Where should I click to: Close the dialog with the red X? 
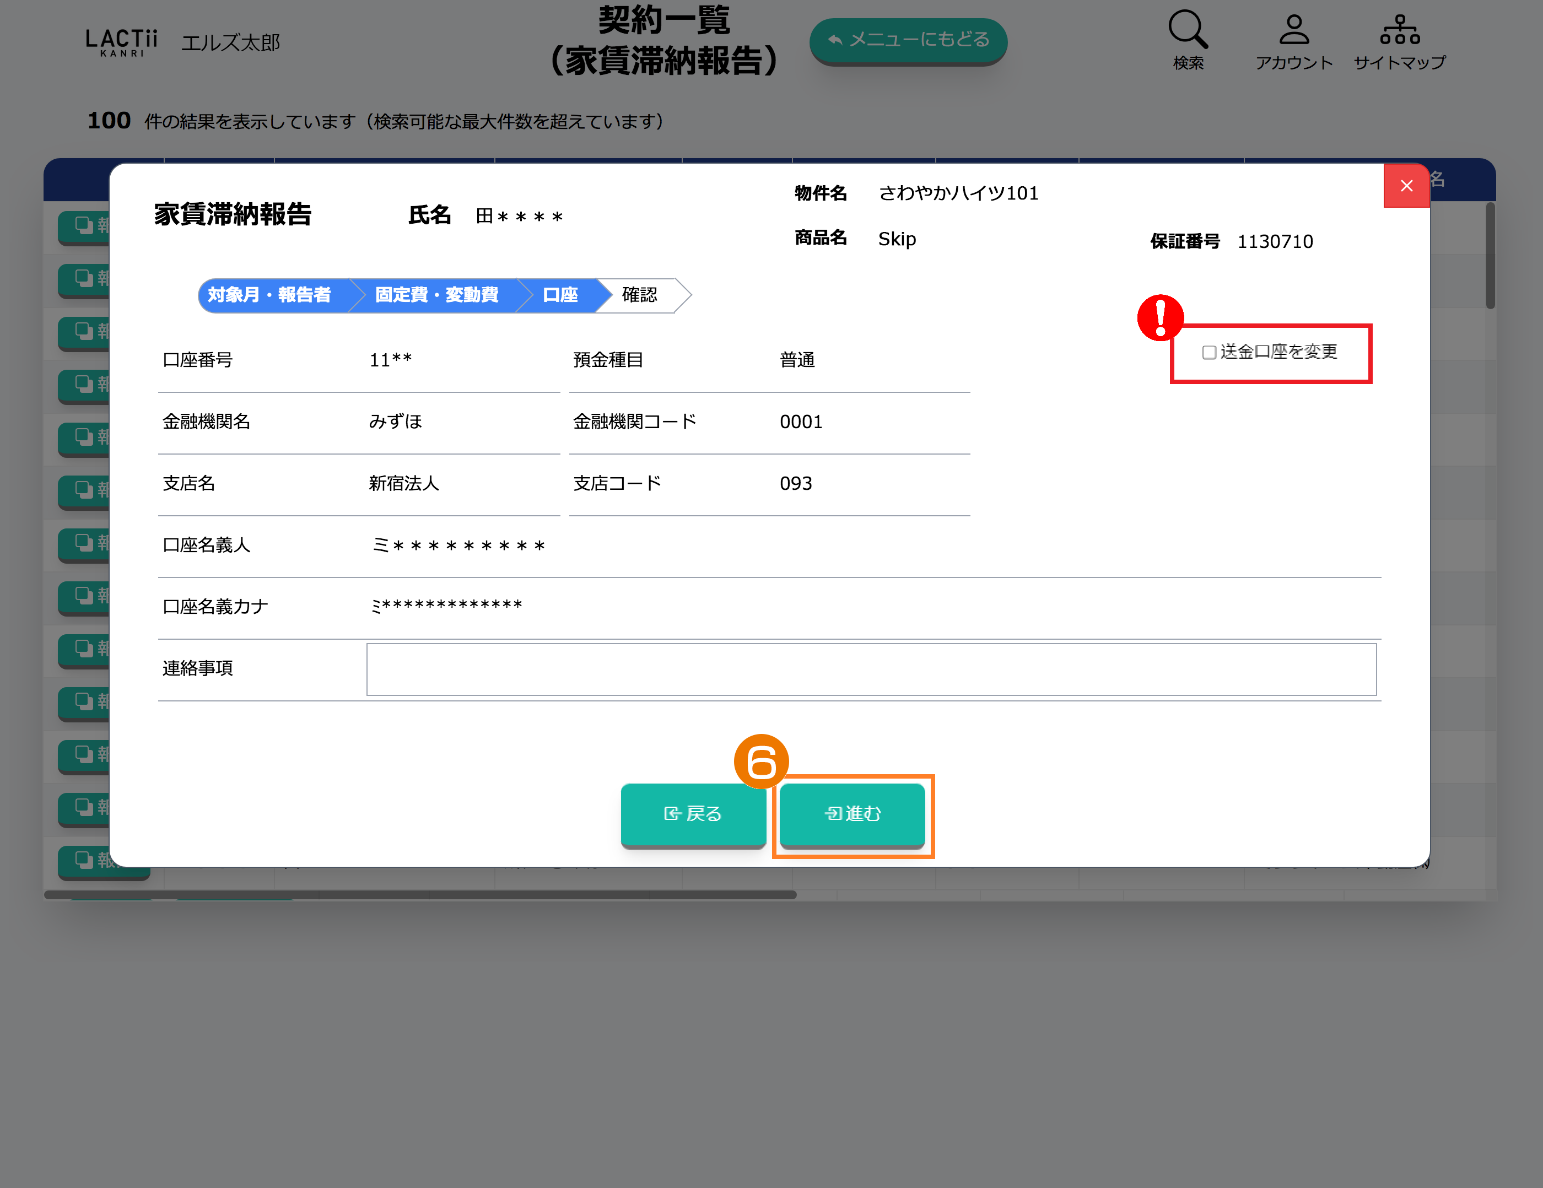[x=1406, y=186]
